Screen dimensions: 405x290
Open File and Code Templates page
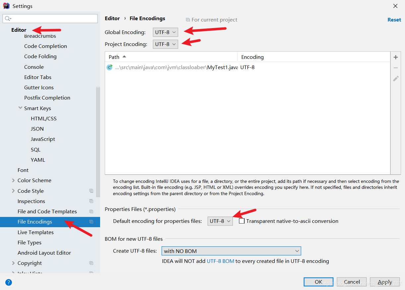tap(47, 212)
